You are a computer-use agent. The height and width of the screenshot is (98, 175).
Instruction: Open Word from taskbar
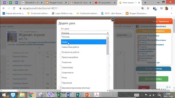point(69,95)
